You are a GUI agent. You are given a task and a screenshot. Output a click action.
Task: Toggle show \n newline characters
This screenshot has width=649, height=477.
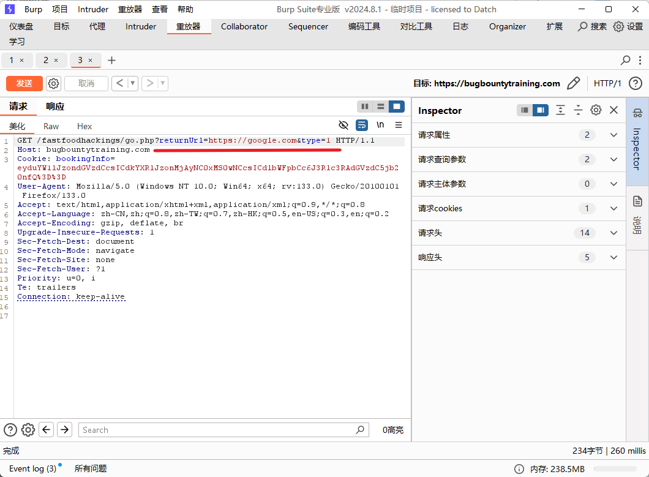(380, 125)
